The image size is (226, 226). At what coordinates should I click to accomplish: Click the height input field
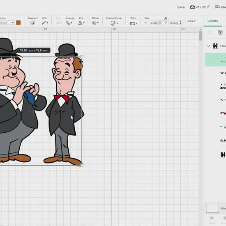(x=174, y=23)
